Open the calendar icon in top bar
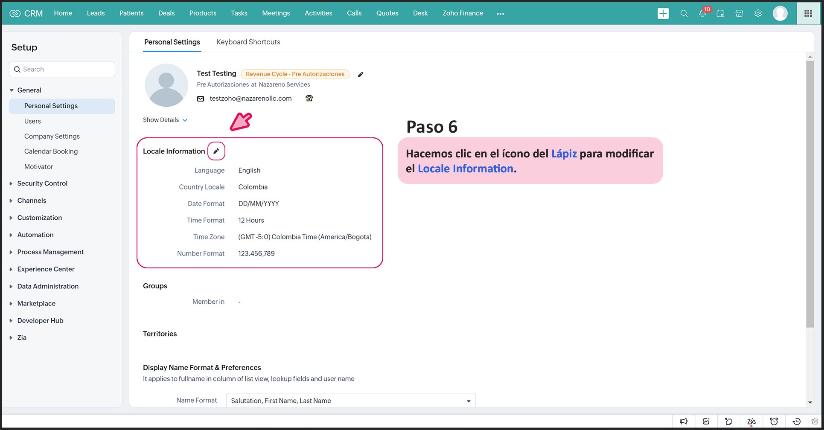The width and height of the screenshot is (824, 430). pos(720,14)
